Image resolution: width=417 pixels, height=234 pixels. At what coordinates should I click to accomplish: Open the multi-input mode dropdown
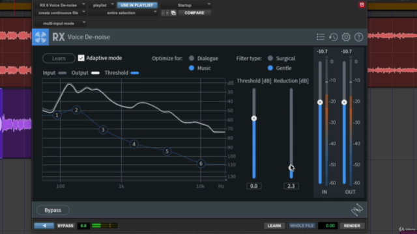click(60, 23)
